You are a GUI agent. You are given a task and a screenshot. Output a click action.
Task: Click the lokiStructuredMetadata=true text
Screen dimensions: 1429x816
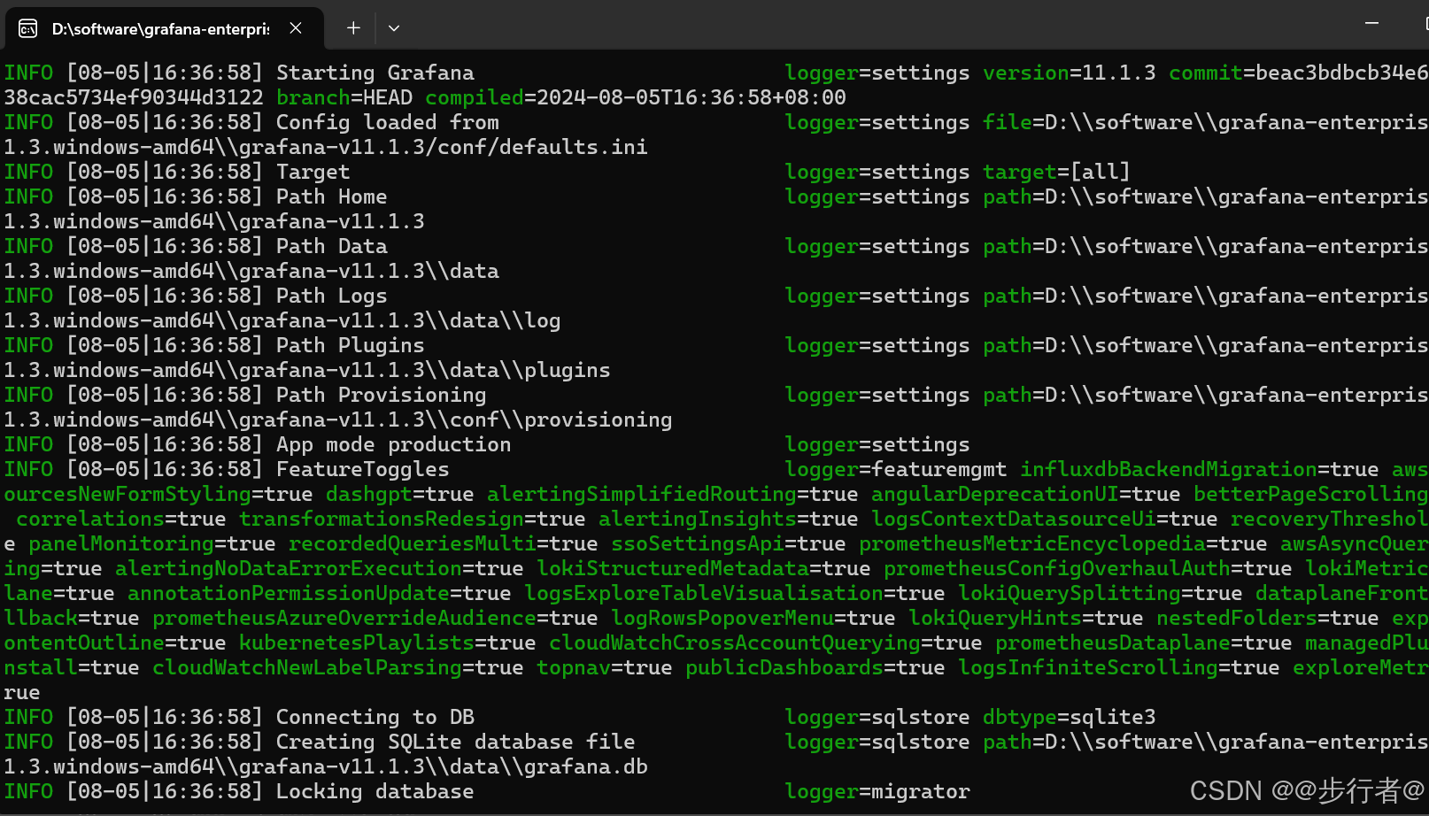pyautogui.click(x=704, y=568)
